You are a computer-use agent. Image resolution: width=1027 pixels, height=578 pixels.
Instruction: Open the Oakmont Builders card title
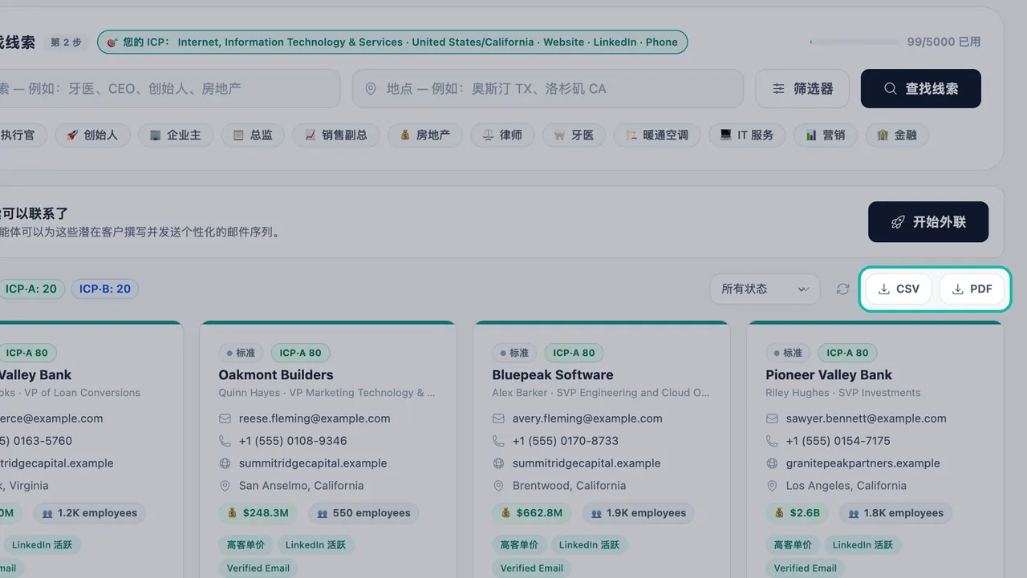click(276, 375)
